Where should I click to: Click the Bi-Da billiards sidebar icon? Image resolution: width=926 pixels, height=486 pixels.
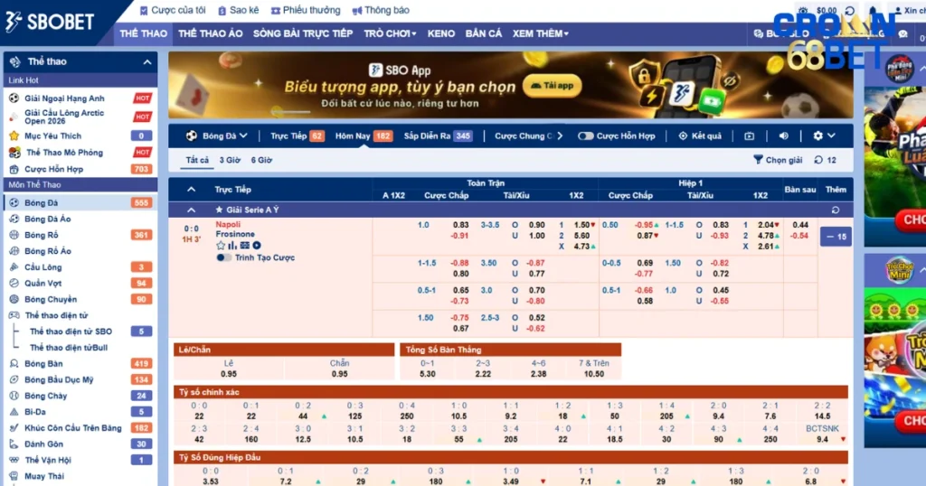pos(14,412)
